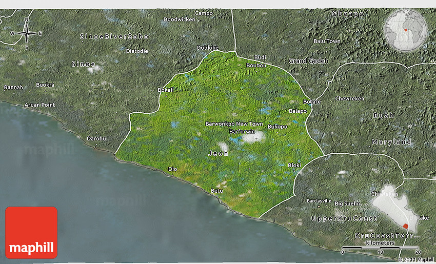
Task: Click the Maryland region label
Action: tap(391, 141)
